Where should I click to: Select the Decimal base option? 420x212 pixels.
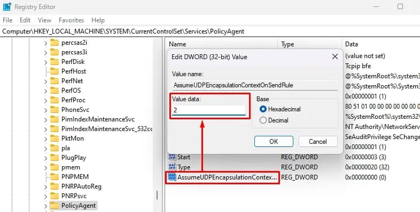pos(263,120)
